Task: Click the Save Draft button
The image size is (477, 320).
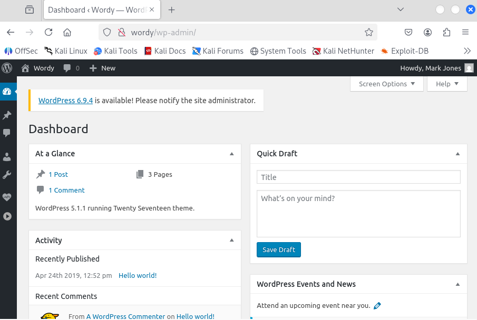Action: 278,249
